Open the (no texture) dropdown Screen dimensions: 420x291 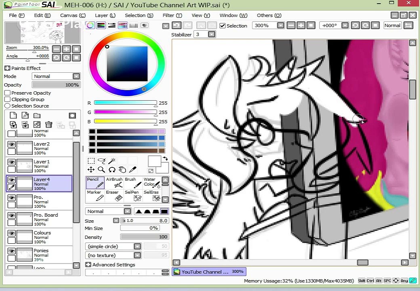[137, 255]
